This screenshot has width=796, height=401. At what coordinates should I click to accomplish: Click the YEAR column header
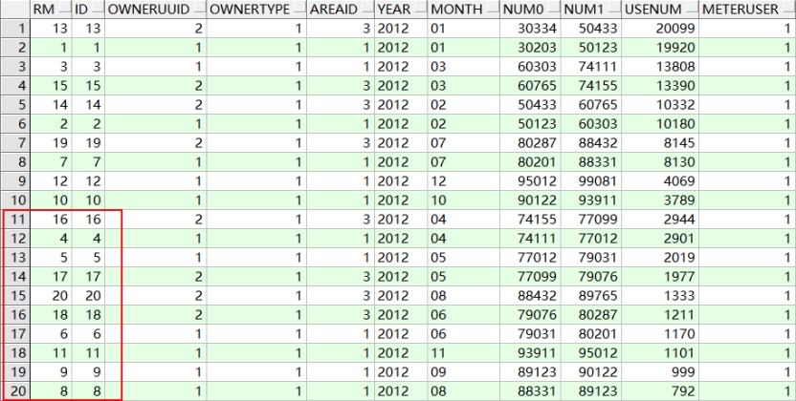pos(394,9)
